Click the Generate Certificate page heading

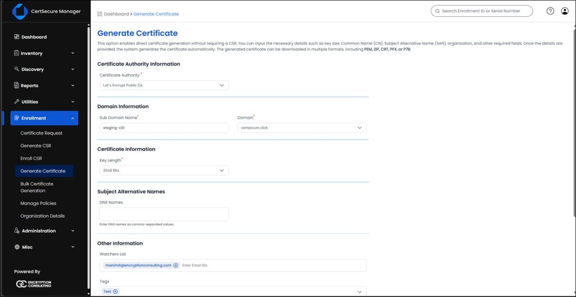coord(137,33)
